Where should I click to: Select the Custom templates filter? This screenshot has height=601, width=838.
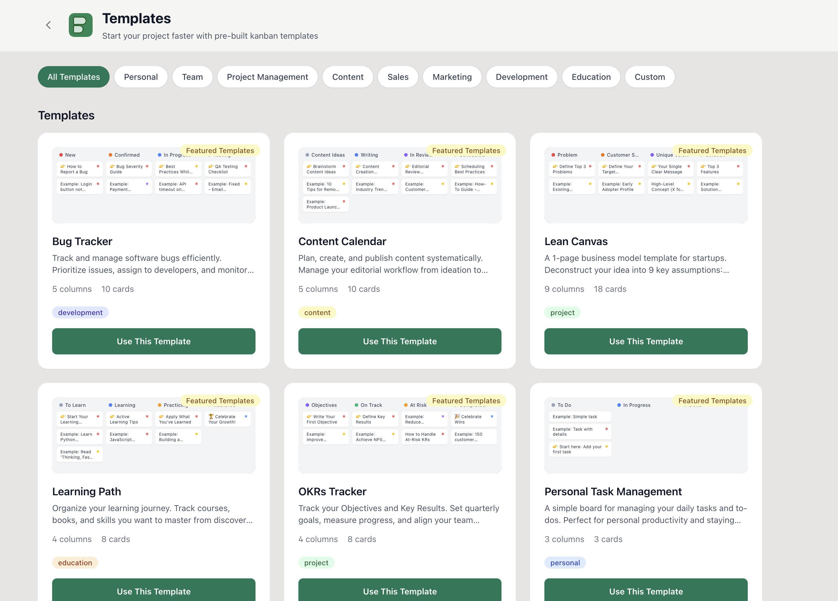point(649,77)
